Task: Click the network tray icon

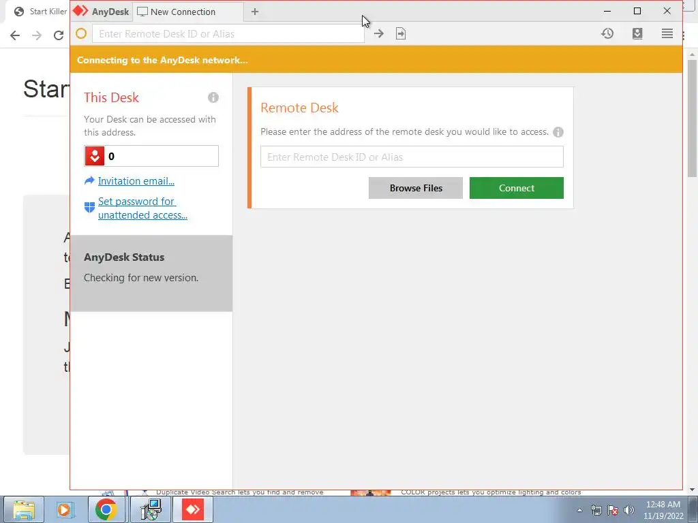Action: [x=596, y=510]
